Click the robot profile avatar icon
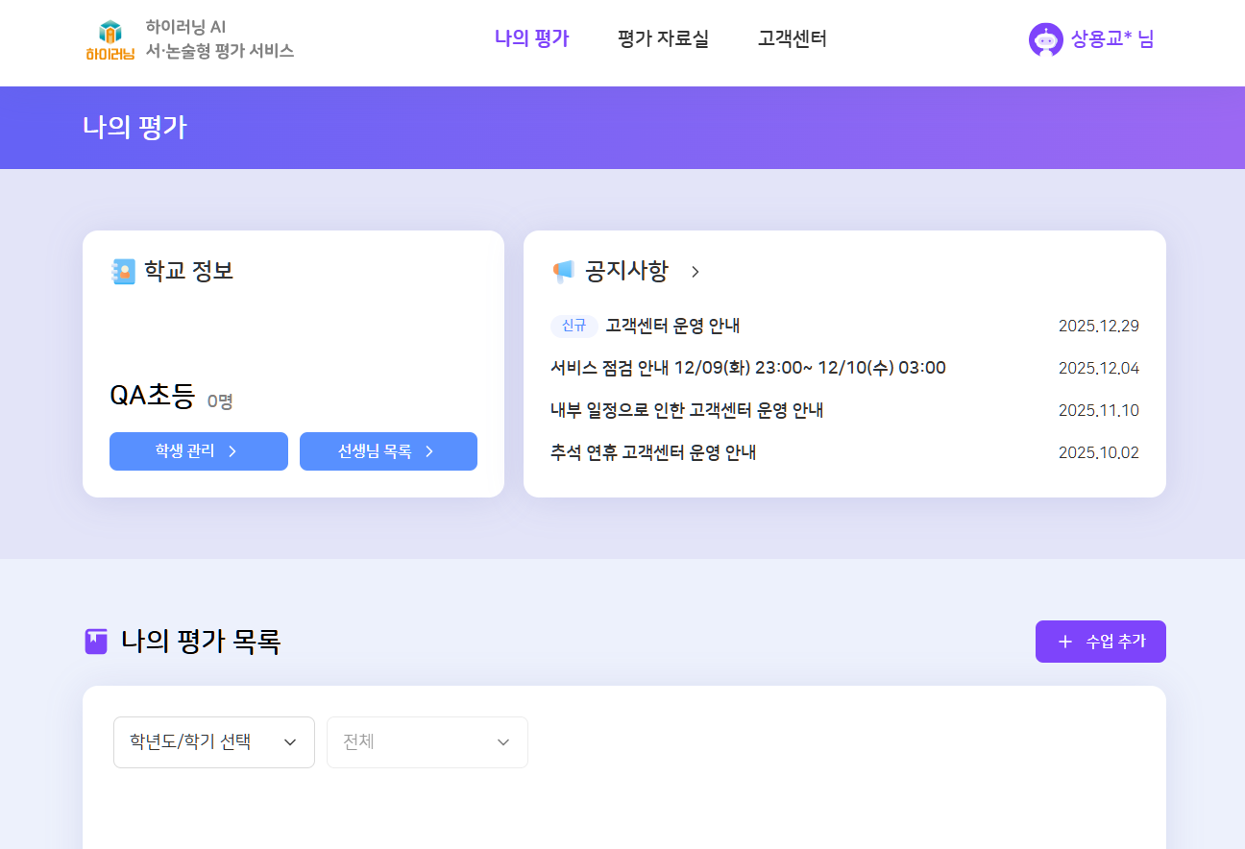Screen dimensions: 1245x849 pos(1045,39)
